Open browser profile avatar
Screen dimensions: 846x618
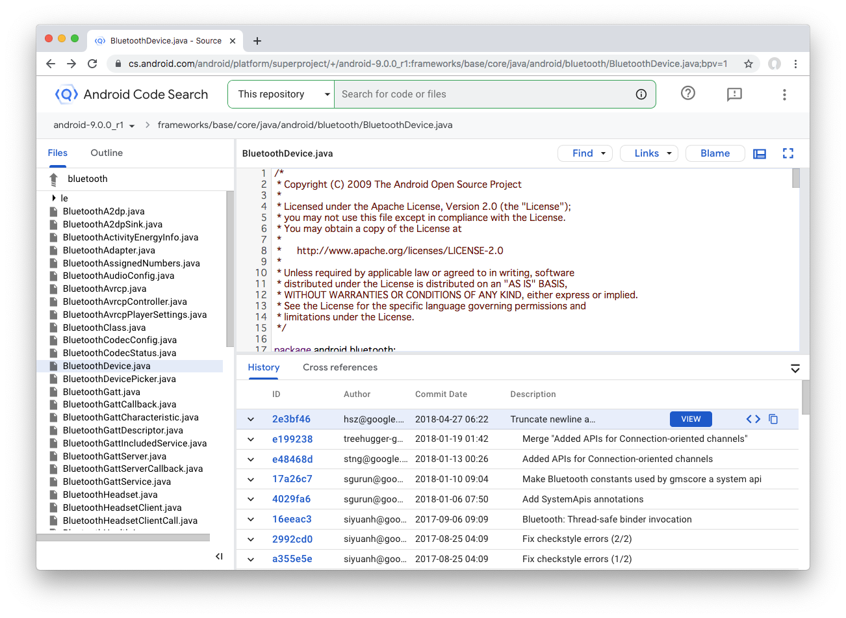(775, 64)
